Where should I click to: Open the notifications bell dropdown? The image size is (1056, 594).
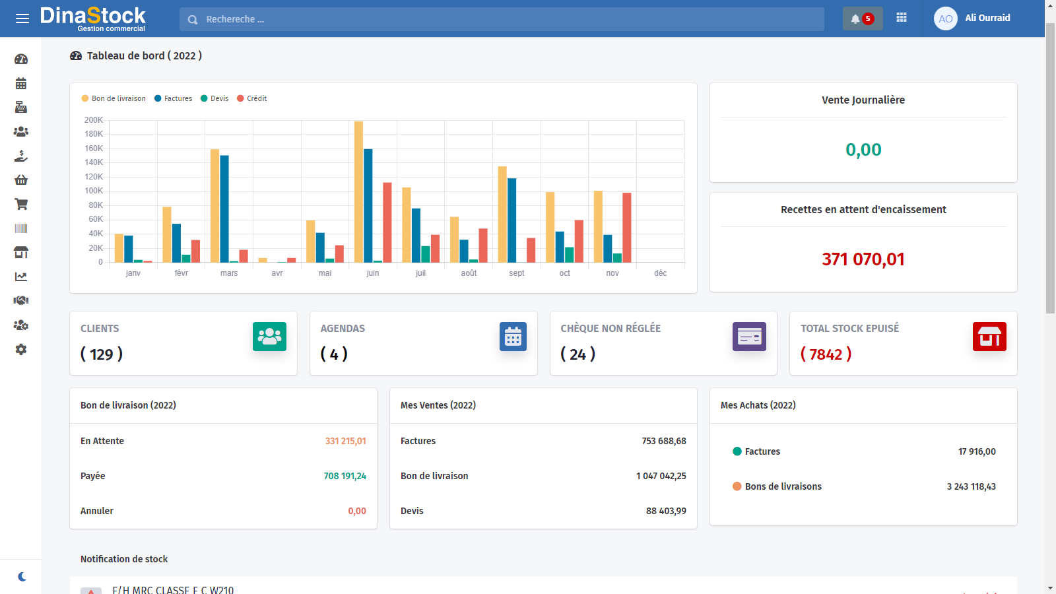(862, 18)
